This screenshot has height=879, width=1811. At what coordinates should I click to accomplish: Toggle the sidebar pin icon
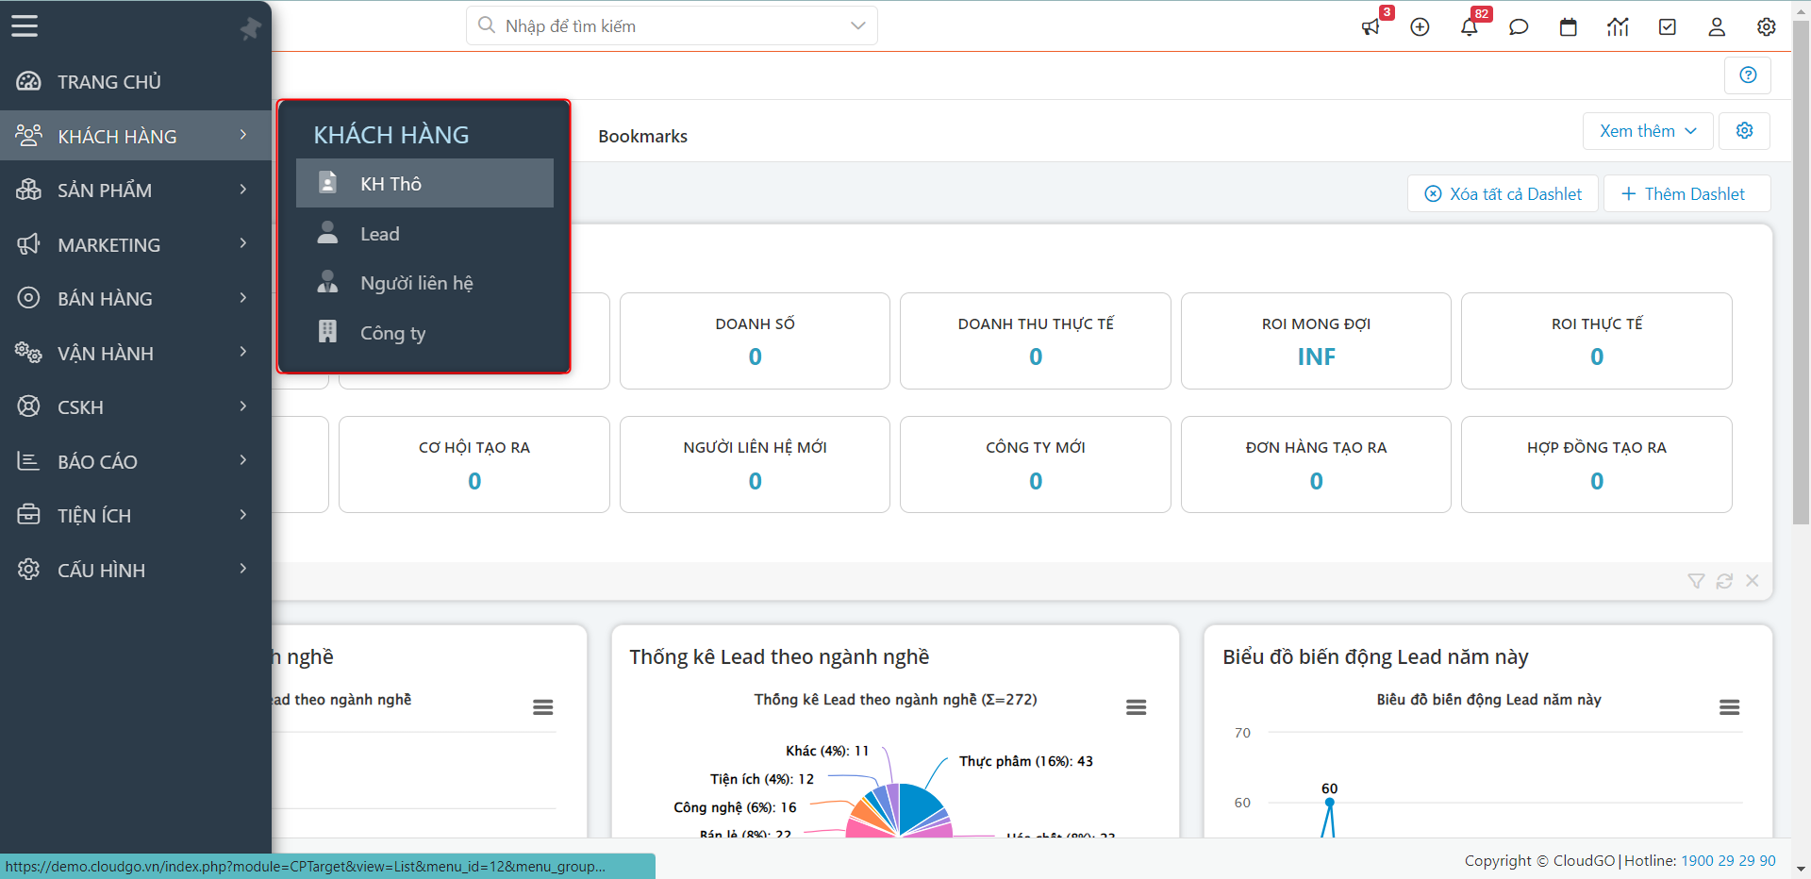[x=250, y=28]
